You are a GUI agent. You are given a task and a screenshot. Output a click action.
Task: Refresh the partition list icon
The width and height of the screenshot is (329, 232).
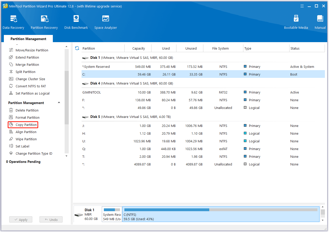pyautogui.click(x=77, y=48)
